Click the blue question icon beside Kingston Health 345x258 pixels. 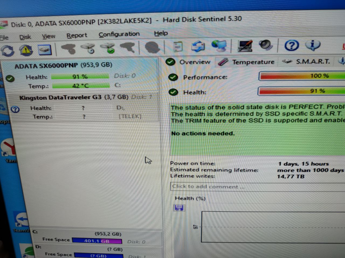(15, 109)
